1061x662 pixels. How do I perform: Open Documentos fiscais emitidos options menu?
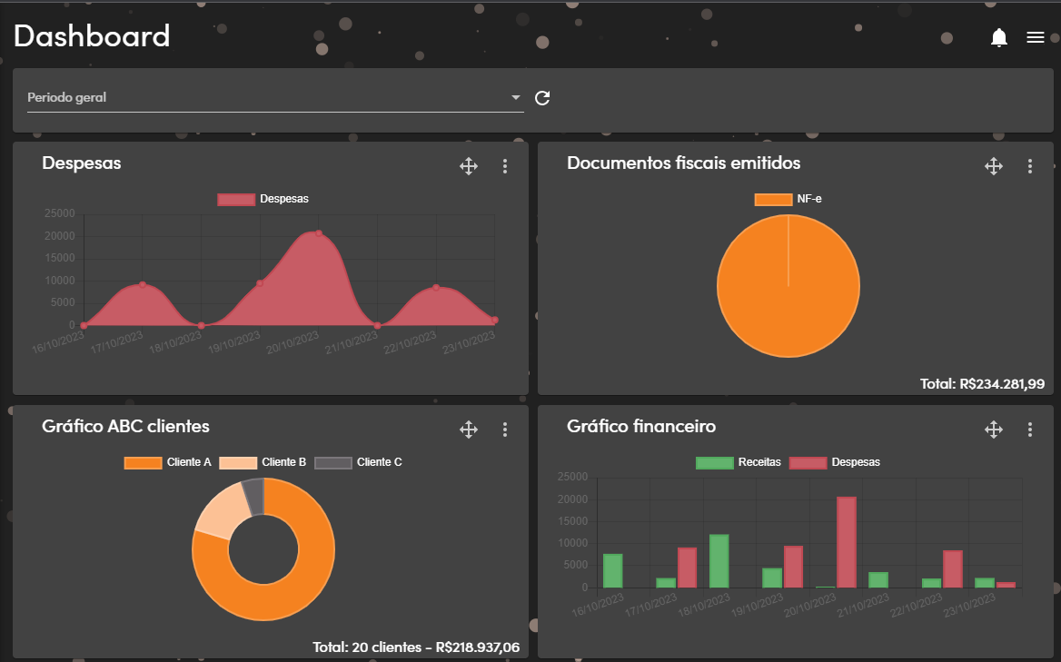(x=1029, y=166)
